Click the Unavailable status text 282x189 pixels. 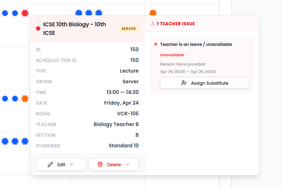tap(172, 55)
